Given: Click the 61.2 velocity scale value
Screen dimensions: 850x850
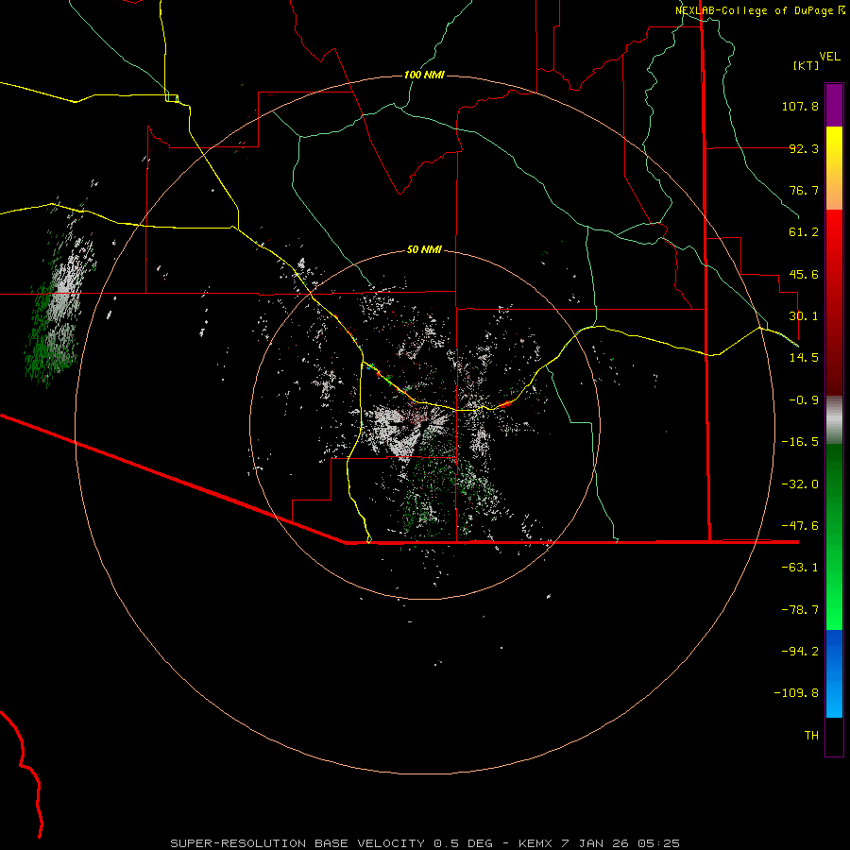Looking at the screenshot, I should (804, 232).
